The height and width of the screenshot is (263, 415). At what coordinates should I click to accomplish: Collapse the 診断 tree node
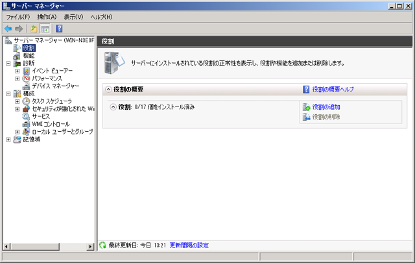8,64
